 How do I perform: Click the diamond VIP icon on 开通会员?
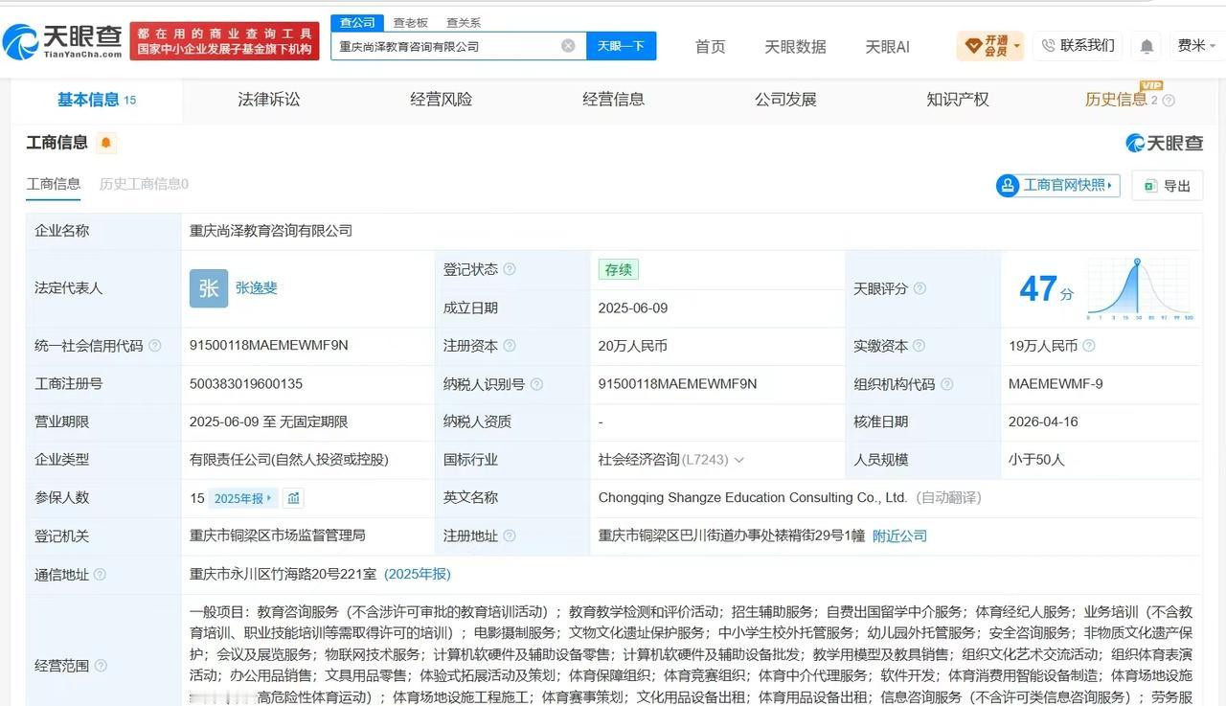(973, 46)
